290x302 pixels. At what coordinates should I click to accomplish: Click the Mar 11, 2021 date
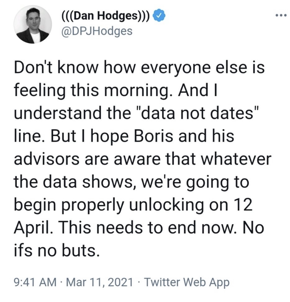click(x=100, y=282)
